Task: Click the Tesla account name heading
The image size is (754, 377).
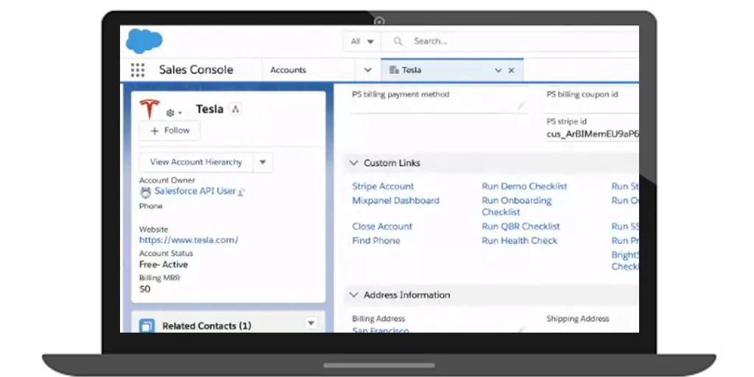Action: click(x=210, y=109)
